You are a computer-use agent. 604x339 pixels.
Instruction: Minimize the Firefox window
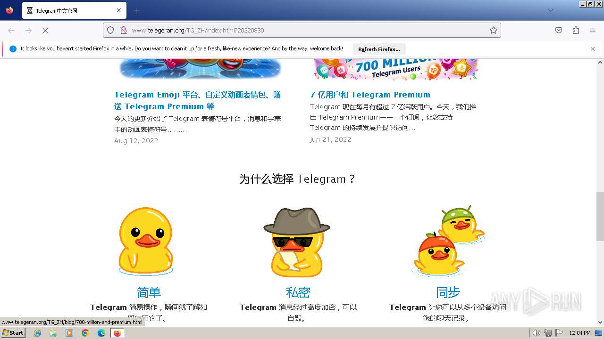(x=583, y=4)
